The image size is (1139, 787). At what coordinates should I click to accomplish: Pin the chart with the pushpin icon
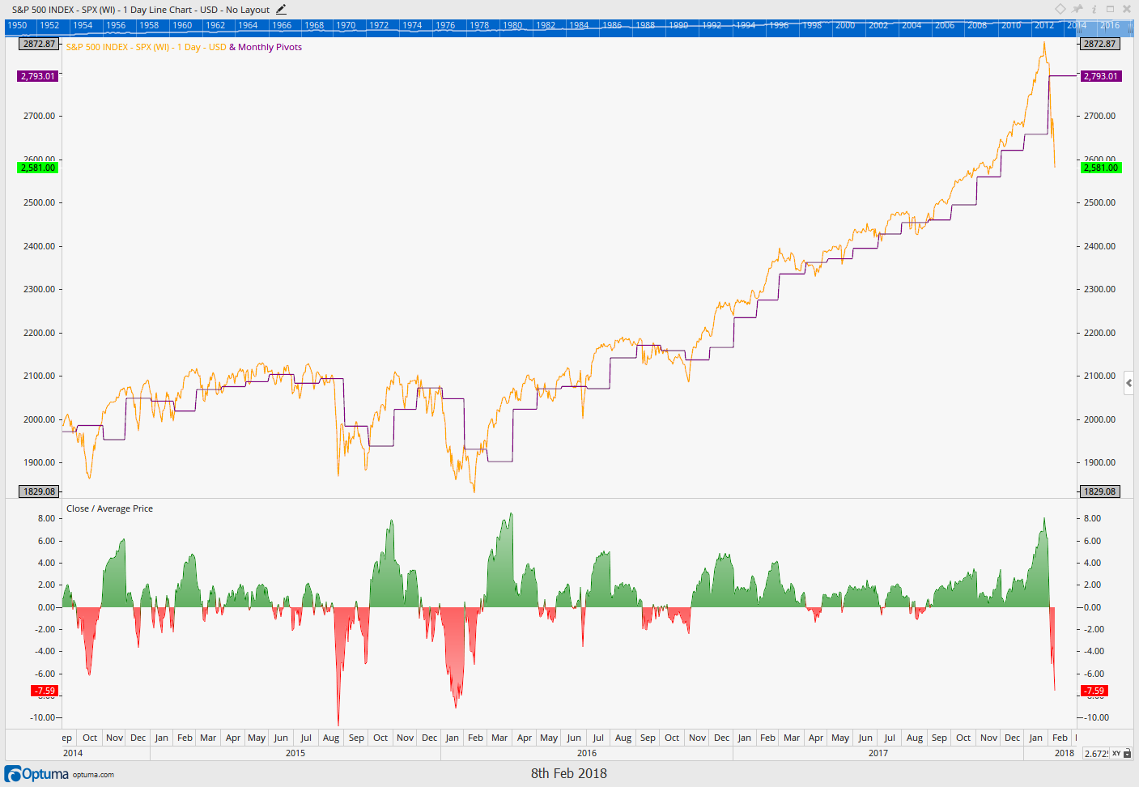point(1077,10)
